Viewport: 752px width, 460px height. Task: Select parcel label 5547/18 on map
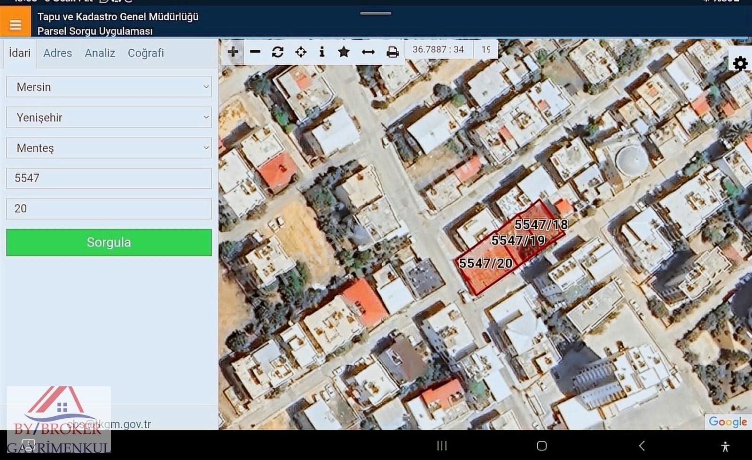point(541,224)
